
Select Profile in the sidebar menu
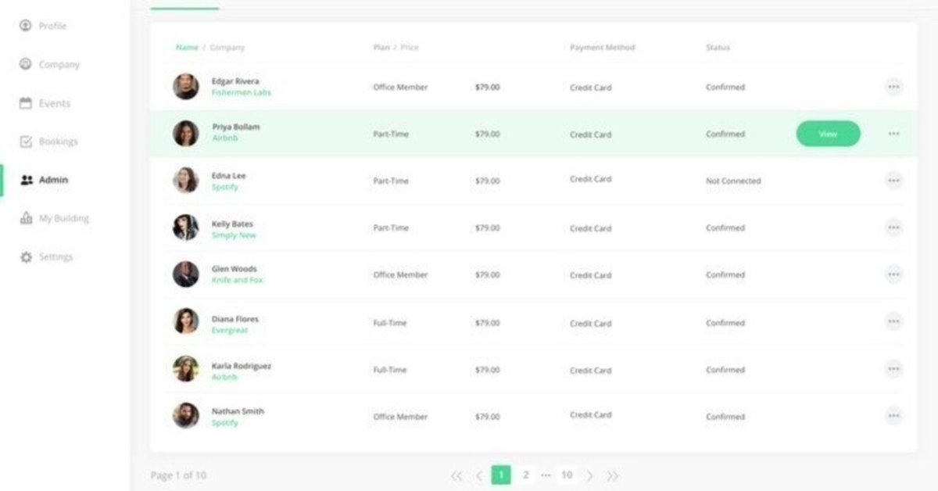point(52,26)
